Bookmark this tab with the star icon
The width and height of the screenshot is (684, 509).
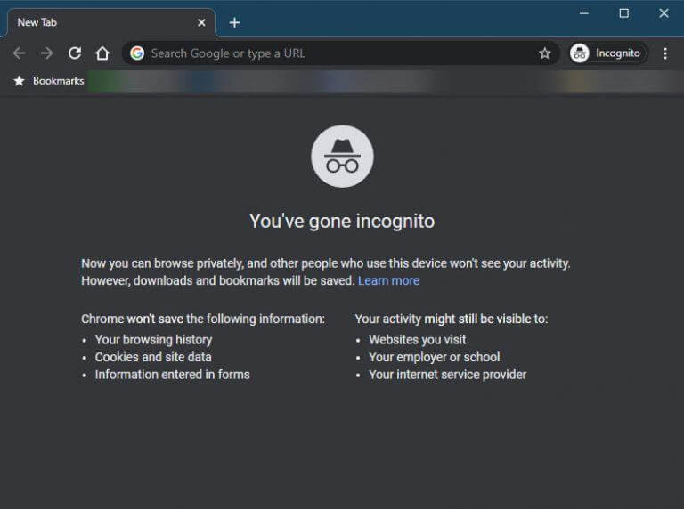544,53
